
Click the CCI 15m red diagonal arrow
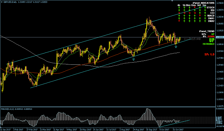(195, 13)
